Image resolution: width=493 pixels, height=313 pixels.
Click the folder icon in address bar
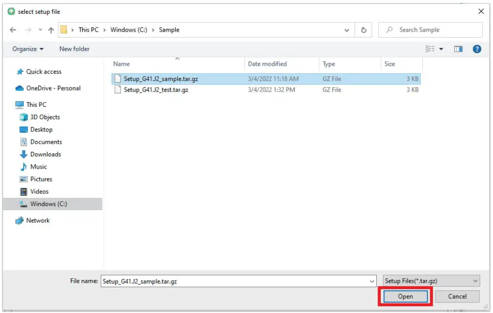click(64, 30)
